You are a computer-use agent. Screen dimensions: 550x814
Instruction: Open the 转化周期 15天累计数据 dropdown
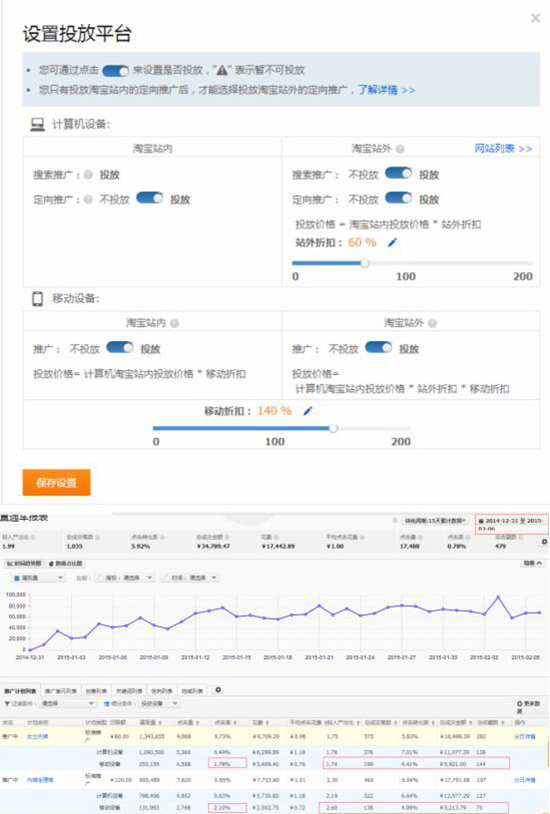(435, 520)
